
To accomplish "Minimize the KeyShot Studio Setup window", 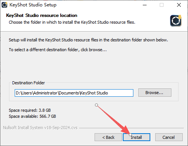I will click(145, 5).
